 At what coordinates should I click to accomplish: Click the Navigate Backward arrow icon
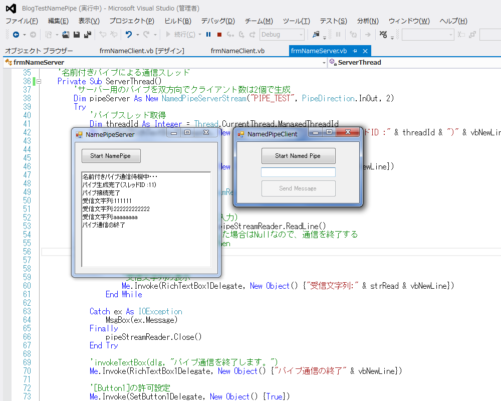[16, 35]
